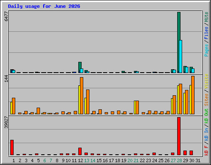Click the chart title 'Daily usage for June 2026'
Viewport: 211px width, 165px height.
pos(44,6)
